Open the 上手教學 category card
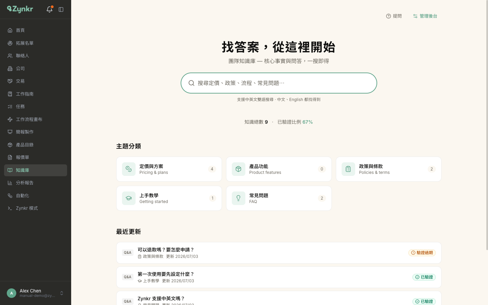 (x=169, y=198)
